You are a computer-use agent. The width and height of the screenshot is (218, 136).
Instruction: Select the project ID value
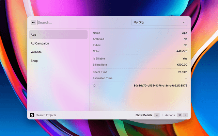pos(160,86)
